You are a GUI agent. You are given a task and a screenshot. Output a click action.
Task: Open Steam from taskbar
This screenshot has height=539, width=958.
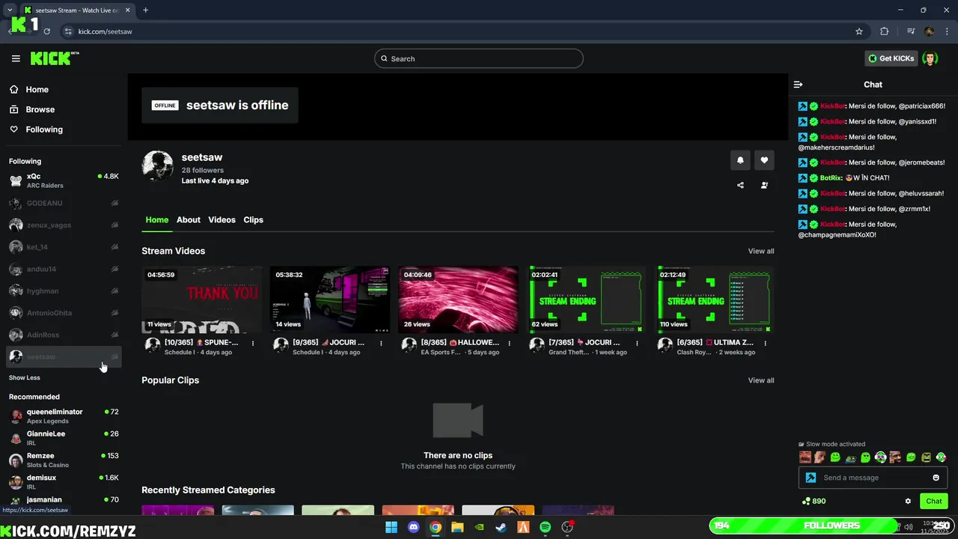pos(501,527)
